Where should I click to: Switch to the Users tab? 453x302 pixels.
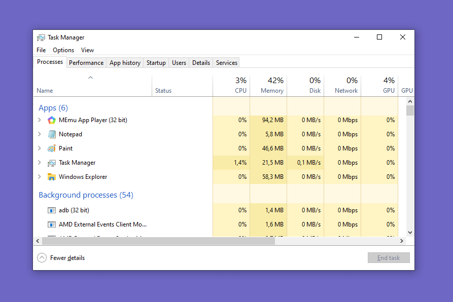coord(179,63)
